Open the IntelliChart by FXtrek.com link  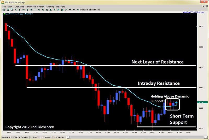click(x=193, y=12)
